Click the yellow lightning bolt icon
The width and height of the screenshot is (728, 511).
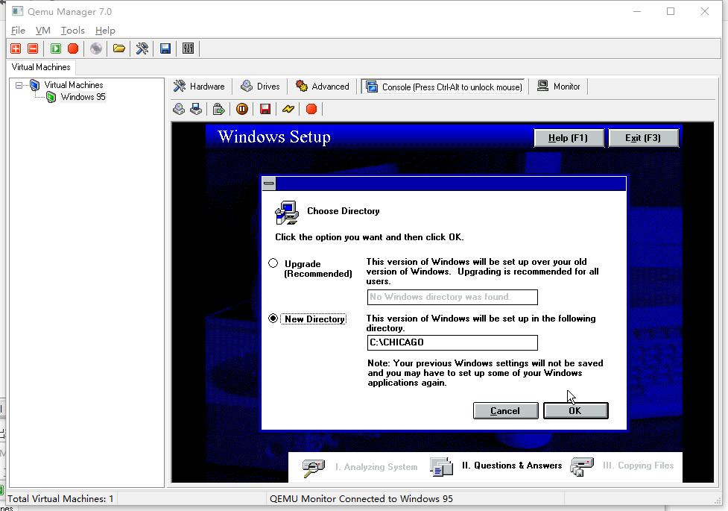pyautogui.click(x=288, y=109)
